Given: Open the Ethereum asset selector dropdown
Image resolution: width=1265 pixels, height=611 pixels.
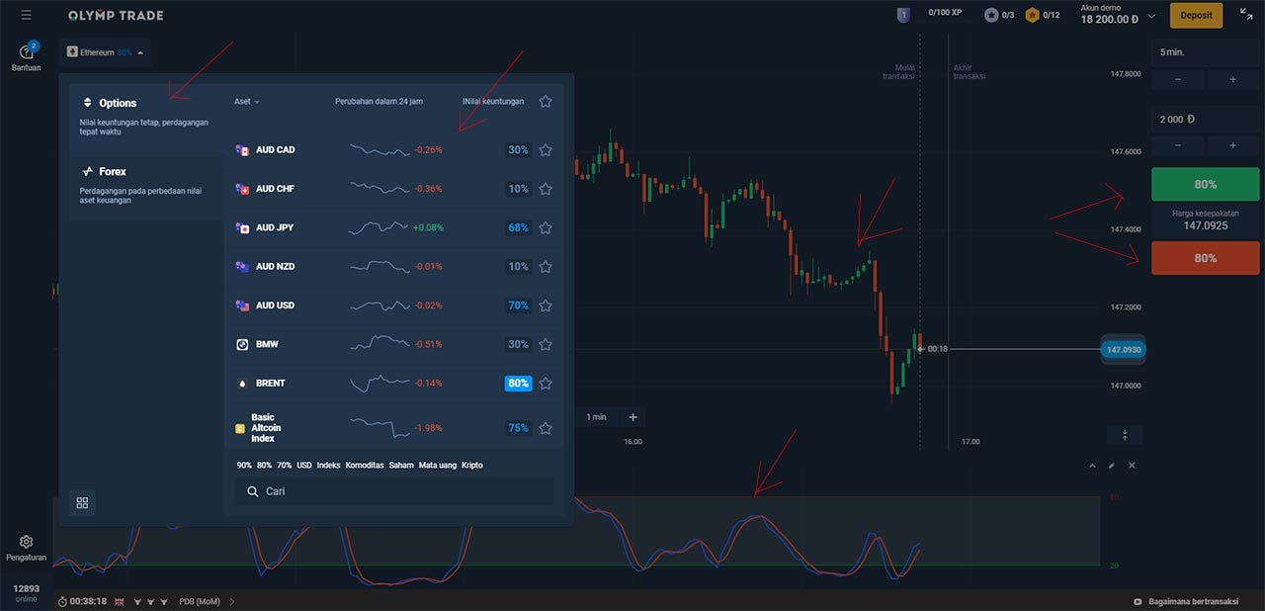Looking at the screenshot, I should pos(105,51).
